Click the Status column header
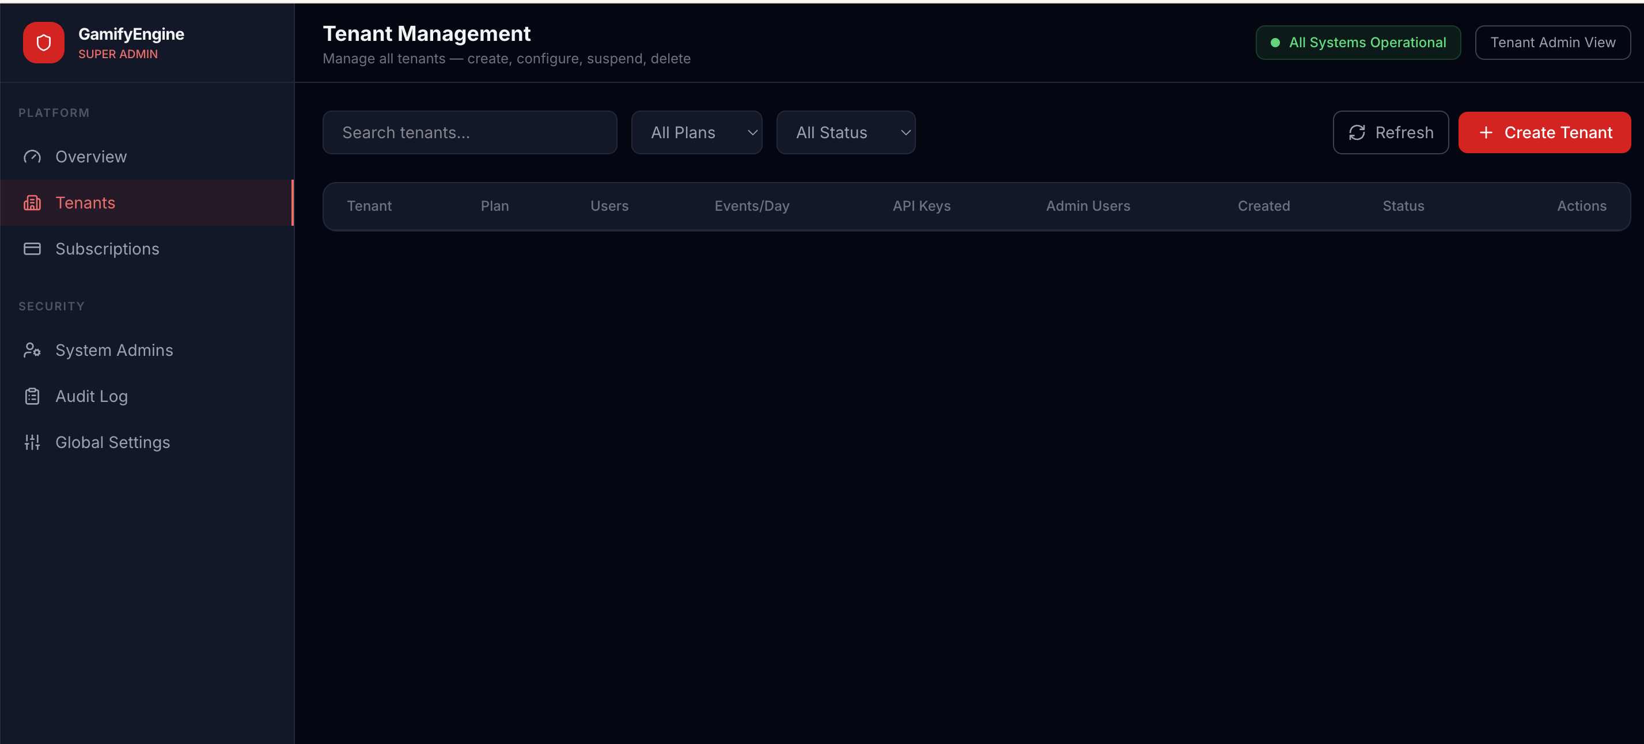 [1403, 206]
